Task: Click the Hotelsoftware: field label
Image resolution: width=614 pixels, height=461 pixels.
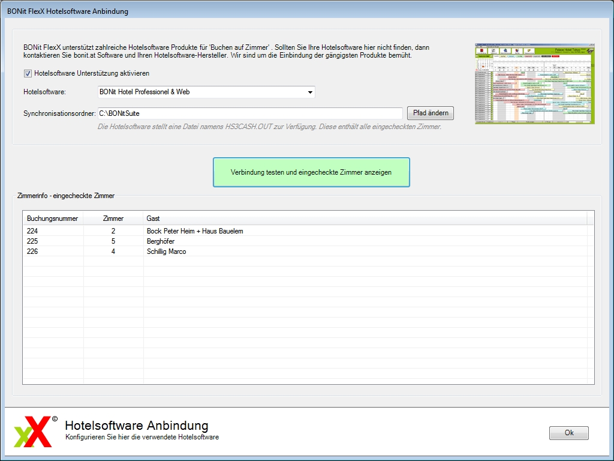Action: pos(44,92)
